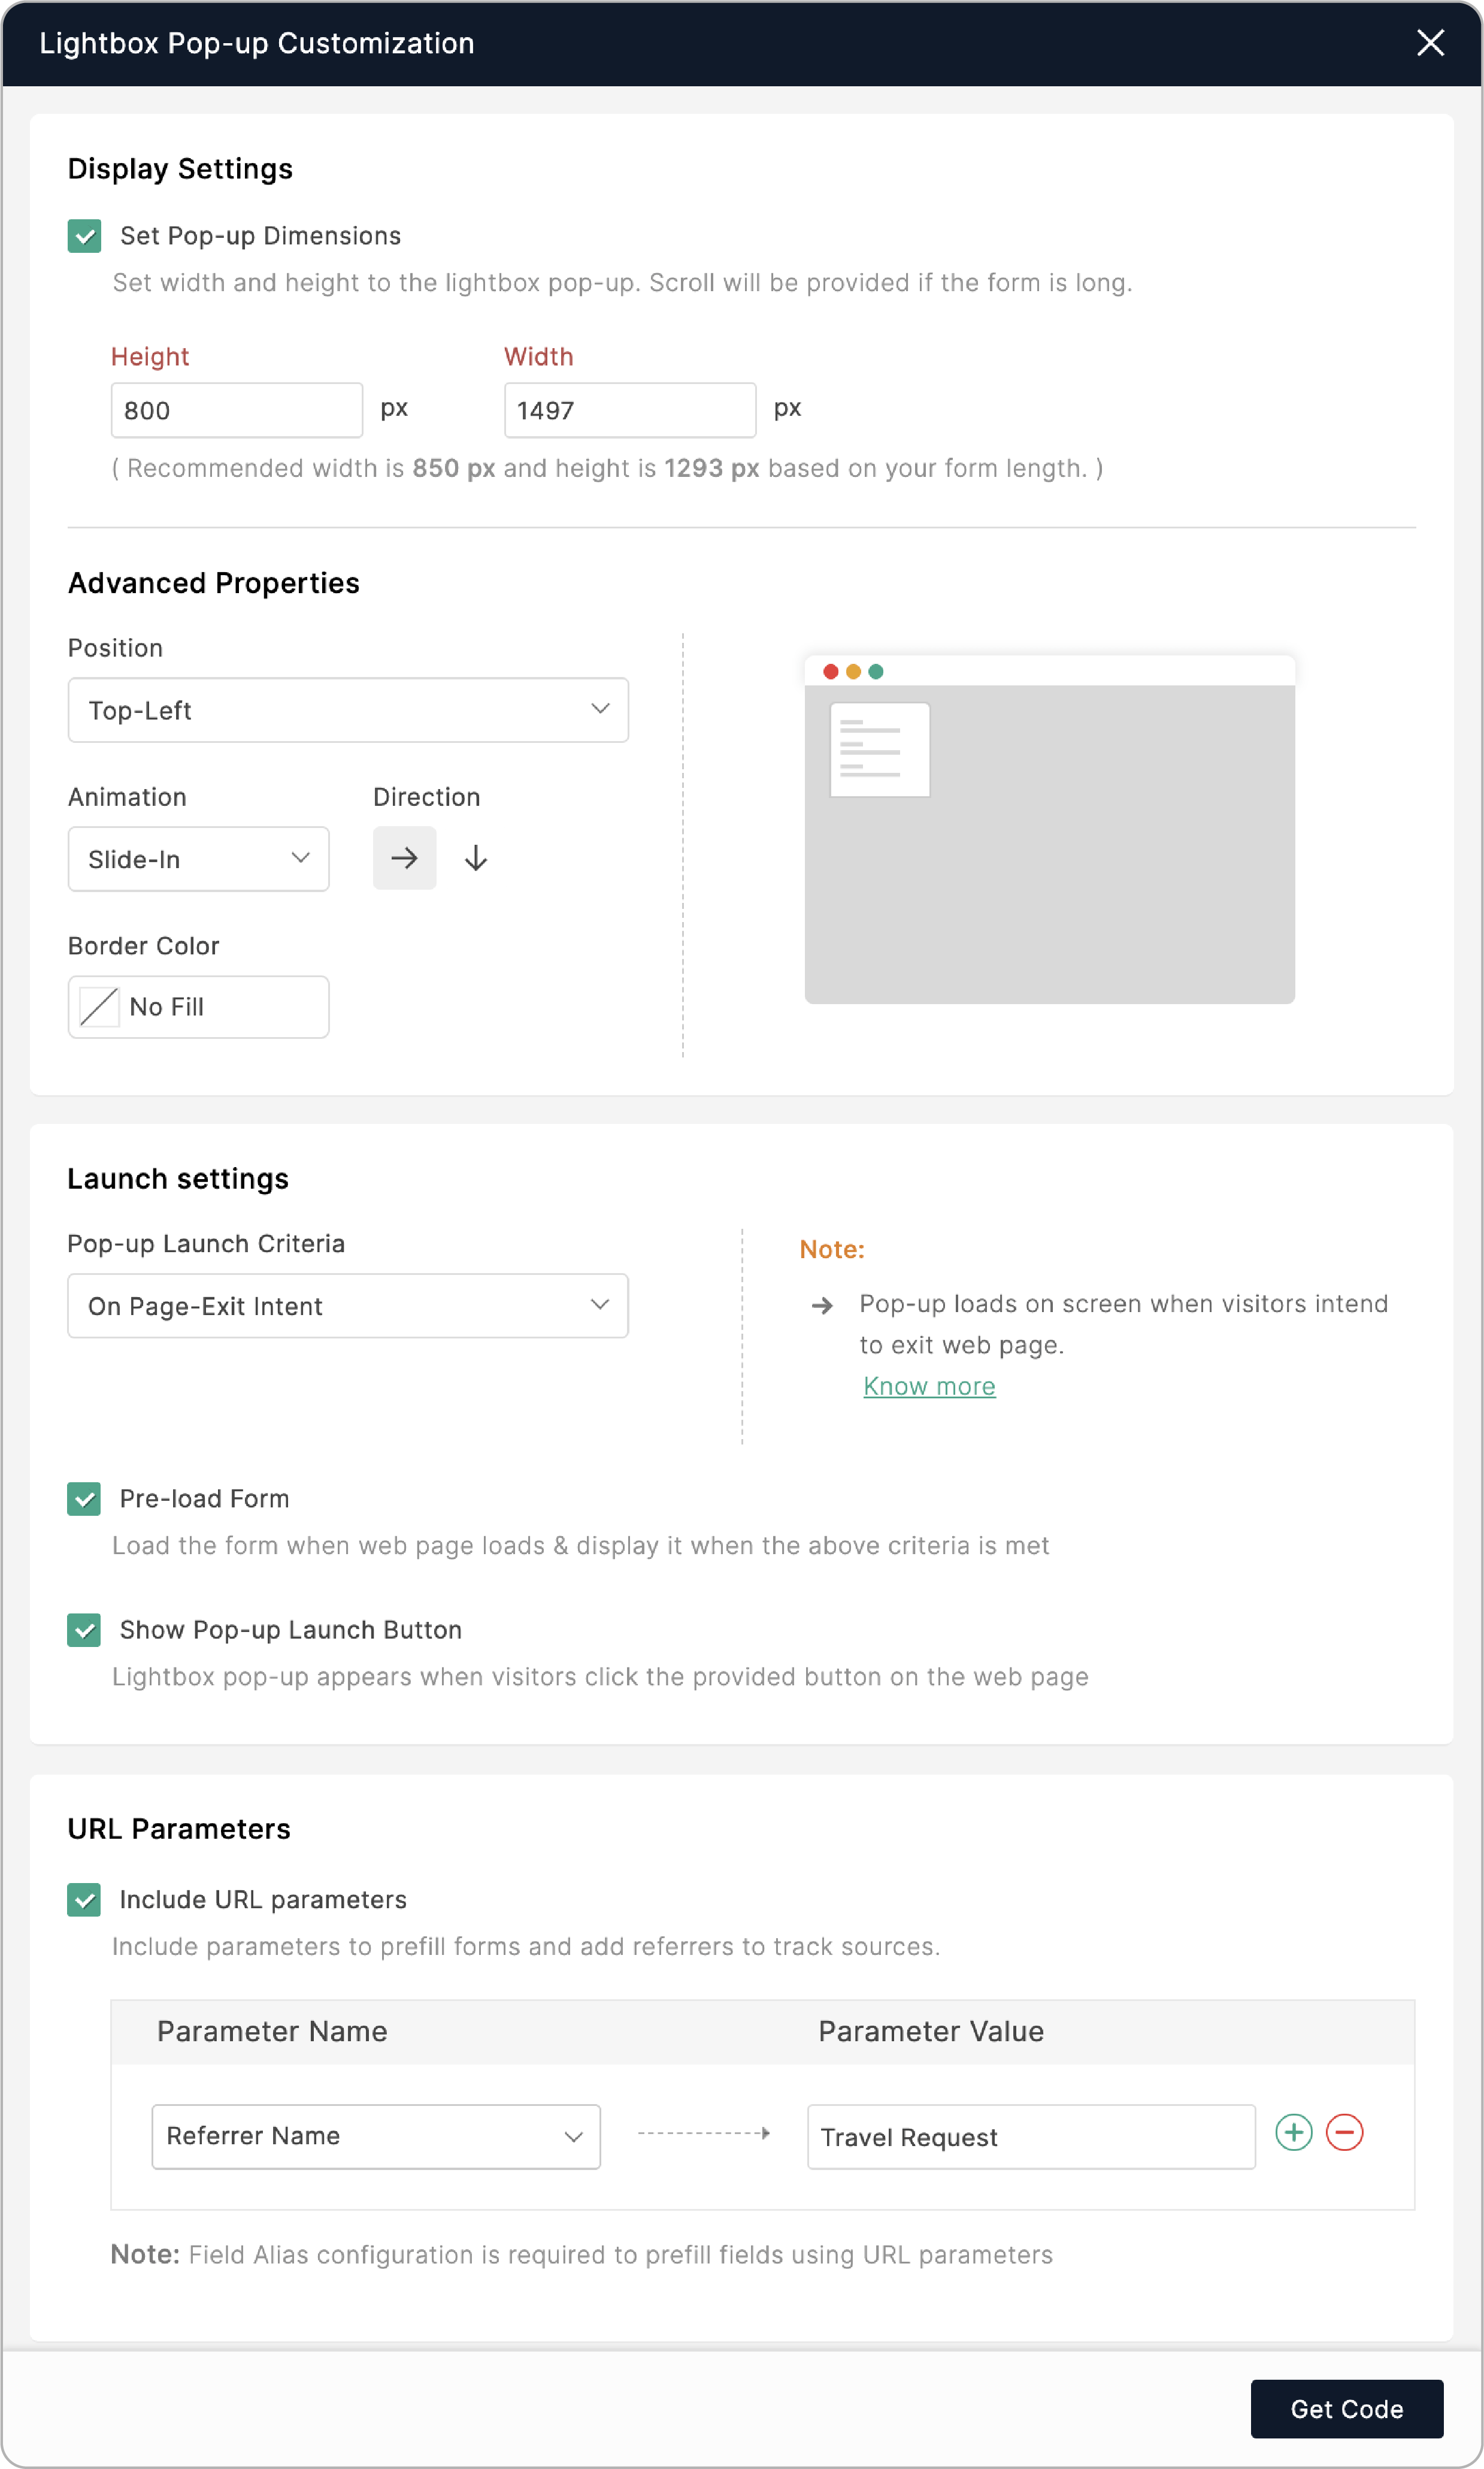Select the down arrow slide direction
1484x2469 pixels.
pyautogui.click(x=476, y=859)
